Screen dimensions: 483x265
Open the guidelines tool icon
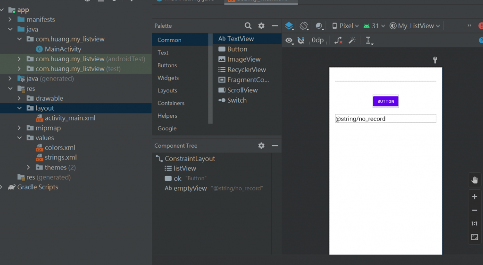click(369, 40)
